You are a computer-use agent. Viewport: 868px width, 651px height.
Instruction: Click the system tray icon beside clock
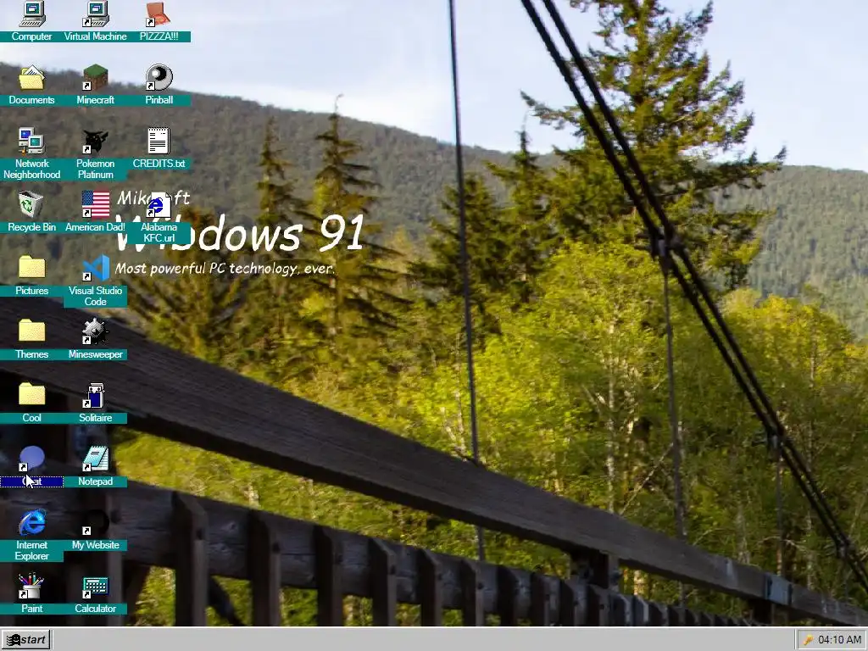point(808,640)
